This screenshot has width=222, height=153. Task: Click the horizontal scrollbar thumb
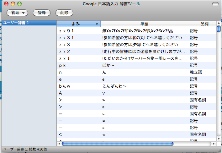pyautogui.click(x=118, y=144)
